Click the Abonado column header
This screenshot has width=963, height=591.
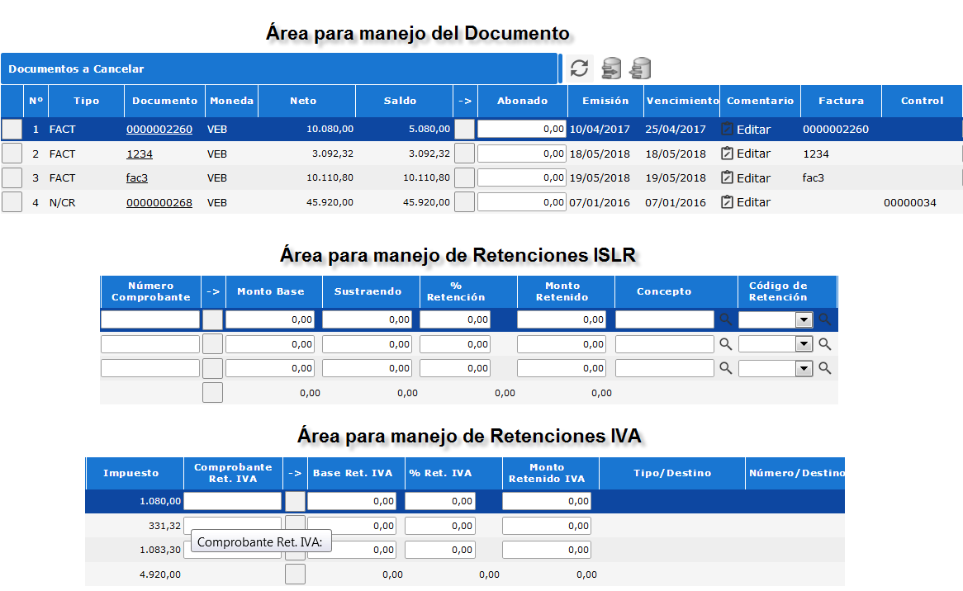tap(522, 100)
